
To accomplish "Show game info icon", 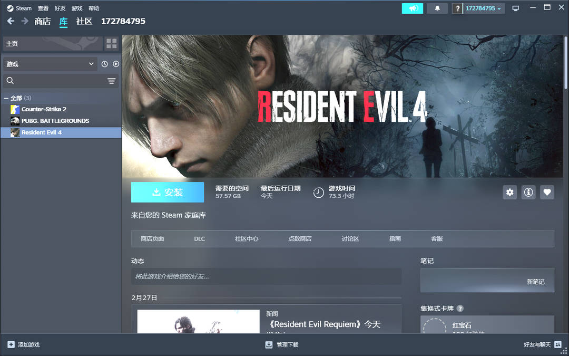I will (x=528, y=193).
